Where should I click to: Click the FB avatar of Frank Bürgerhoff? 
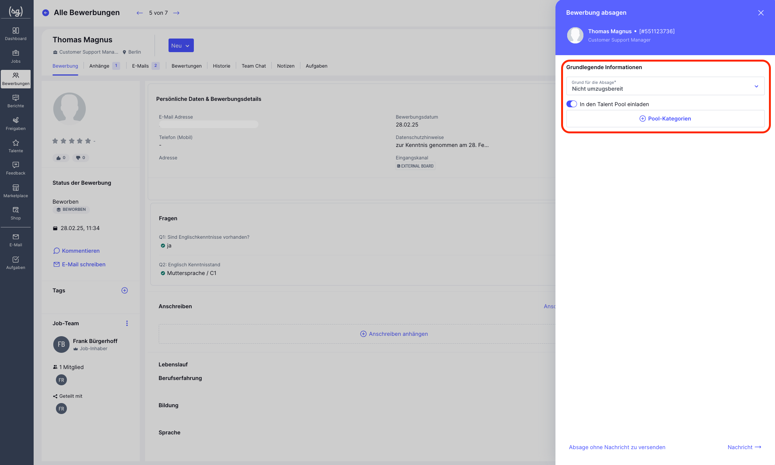pyautogui.click(x=61, y=345)
